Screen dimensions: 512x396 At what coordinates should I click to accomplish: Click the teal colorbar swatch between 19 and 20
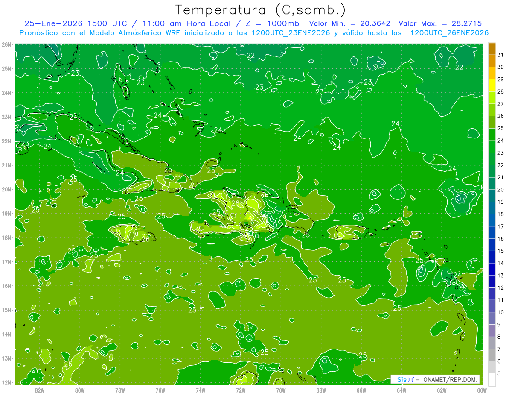point(492,196)
